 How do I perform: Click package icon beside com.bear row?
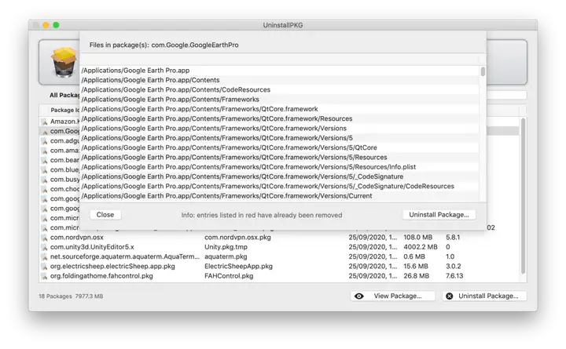pyautogui.click(x=44, y=161)
